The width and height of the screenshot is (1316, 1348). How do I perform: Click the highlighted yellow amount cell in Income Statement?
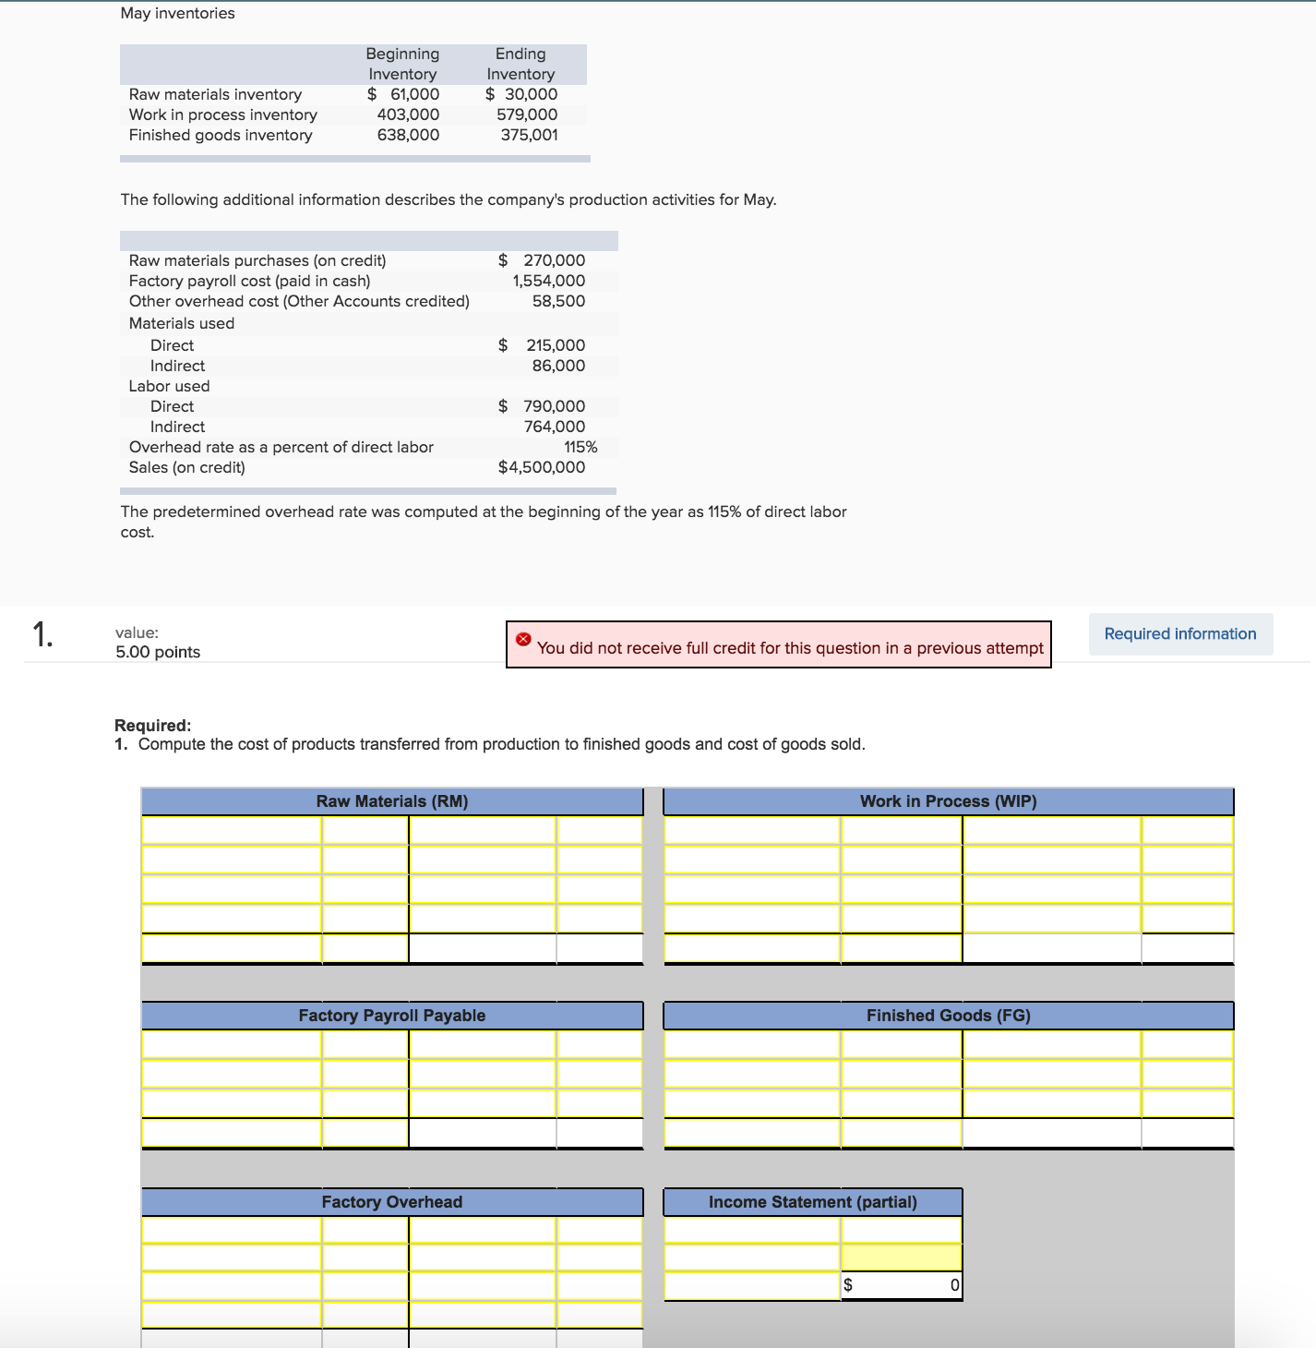pyautogui.click(x=902, y=1258)
